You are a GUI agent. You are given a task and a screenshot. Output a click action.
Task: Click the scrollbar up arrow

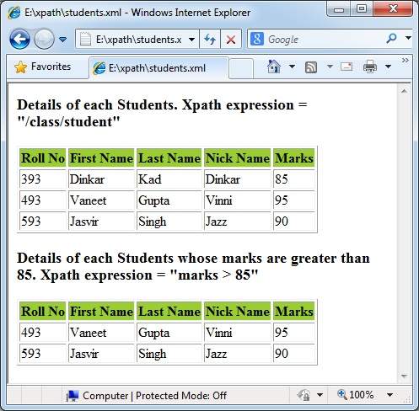click(404, 91)
